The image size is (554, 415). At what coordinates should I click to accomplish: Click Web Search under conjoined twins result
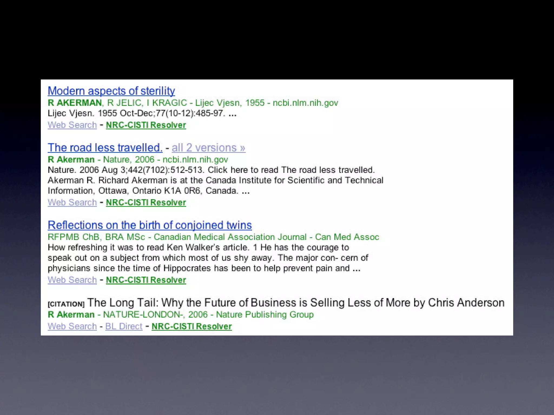(x=72, y=280)
